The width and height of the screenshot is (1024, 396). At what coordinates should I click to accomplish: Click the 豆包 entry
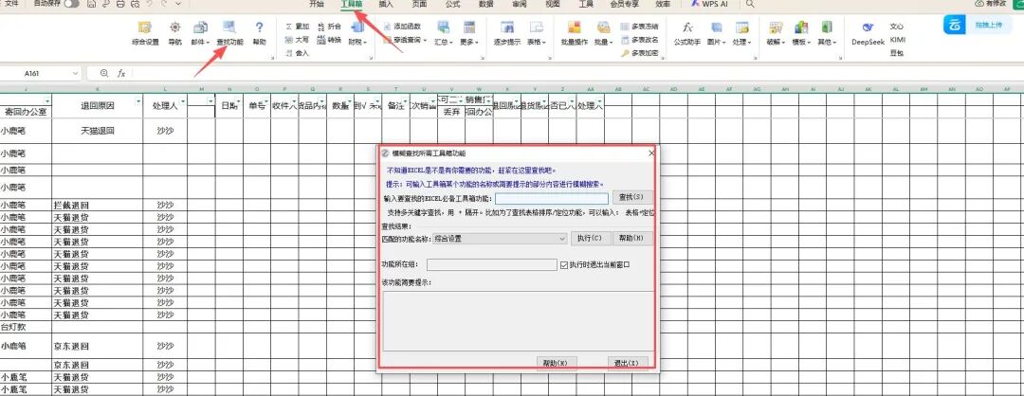897,53
